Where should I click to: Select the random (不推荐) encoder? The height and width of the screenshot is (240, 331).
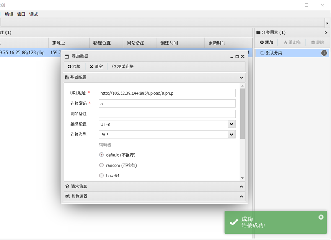(x=101, y=165)
